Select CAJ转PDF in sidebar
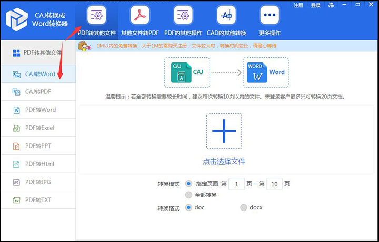Image resolution: width=379 pixels, height=242 pixels. 38,92
